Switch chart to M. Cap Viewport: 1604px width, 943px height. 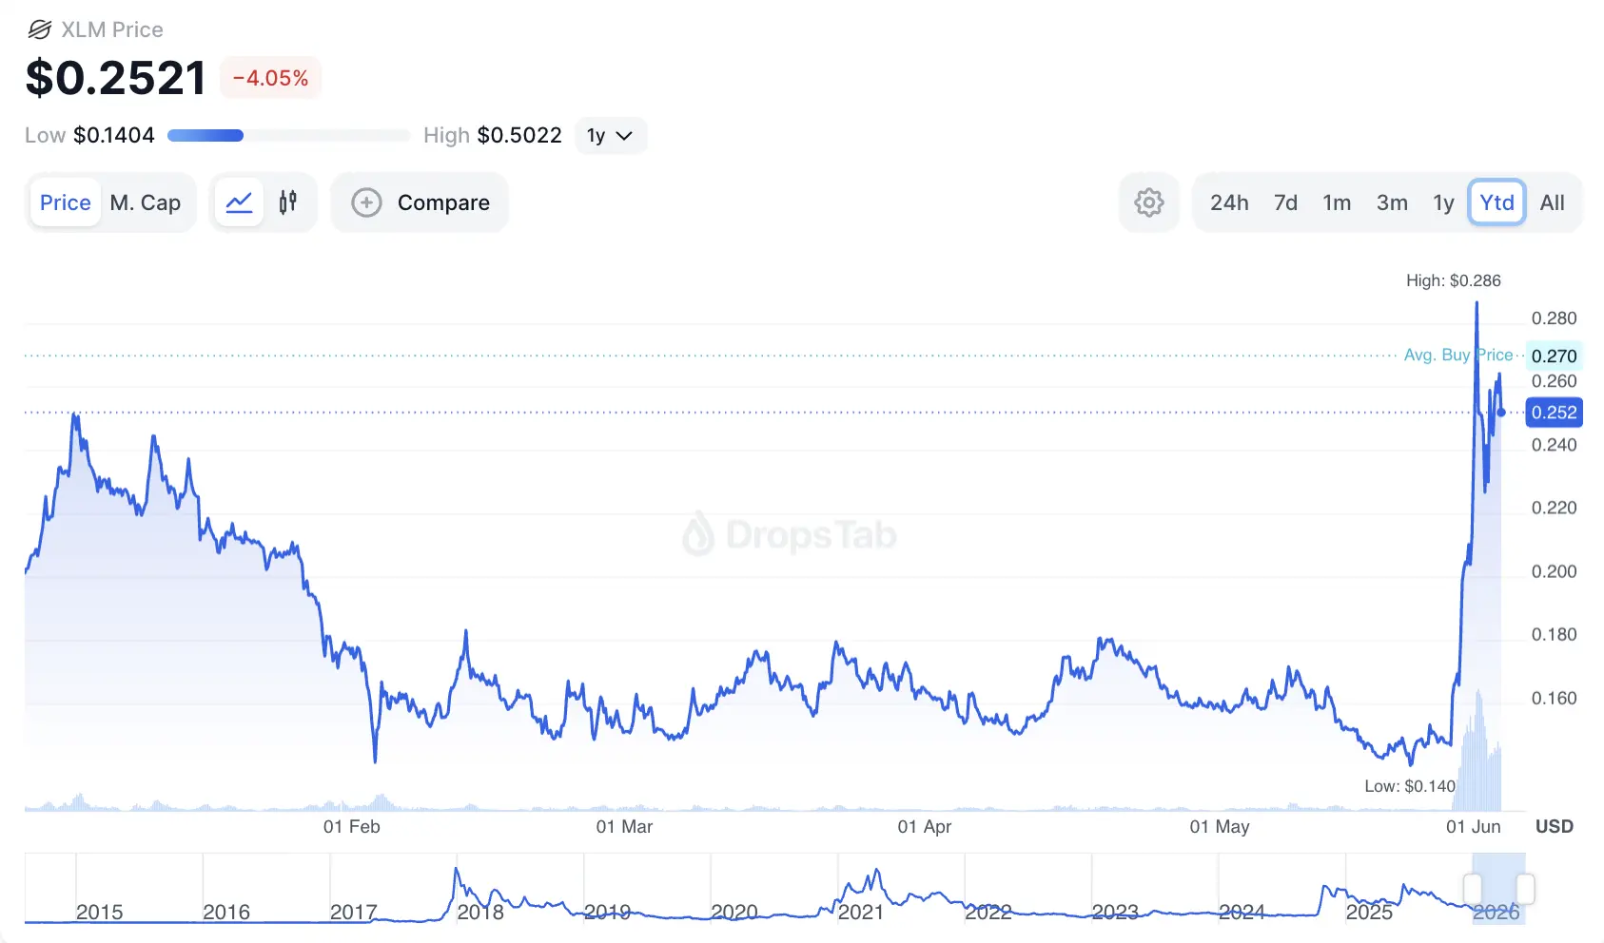[x=146, y=202]
